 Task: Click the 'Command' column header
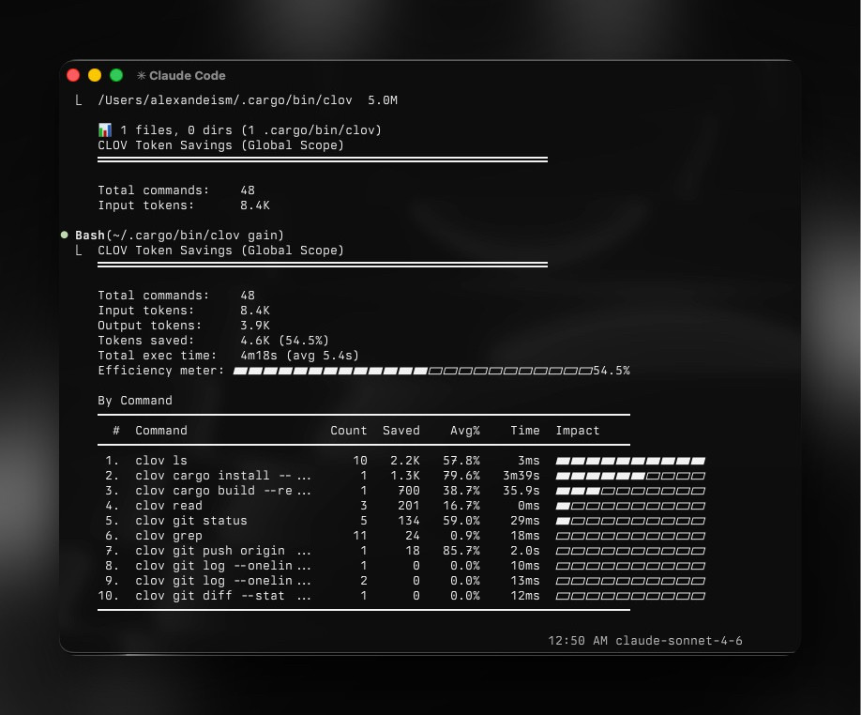tap(161, 431)
